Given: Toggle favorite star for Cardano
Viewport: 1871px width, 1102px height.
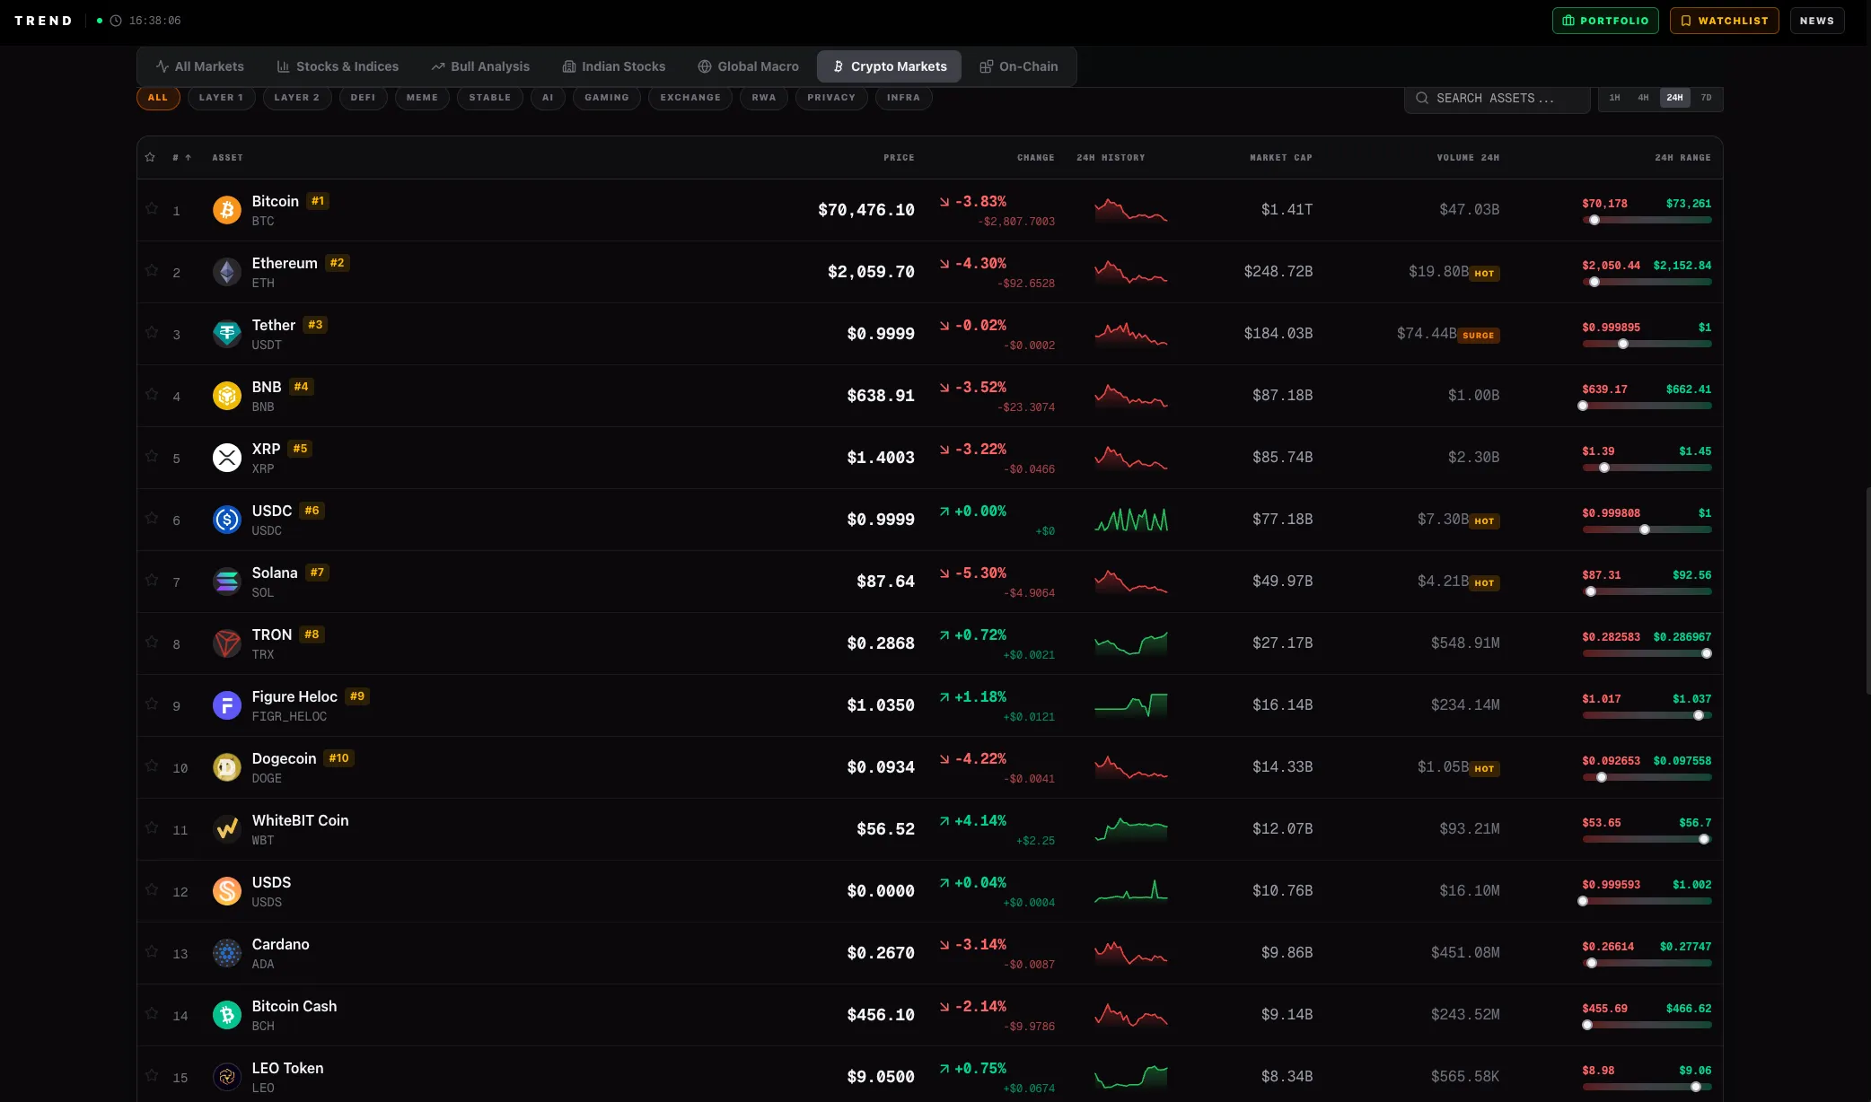Looking at the screenshot, I should (152, 951).
